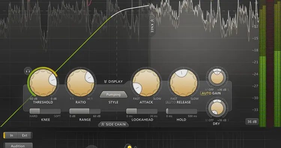Viewport: 281px width, 148px height.
Task: Click the Threshold label
Action: click(x=43, y=102)
